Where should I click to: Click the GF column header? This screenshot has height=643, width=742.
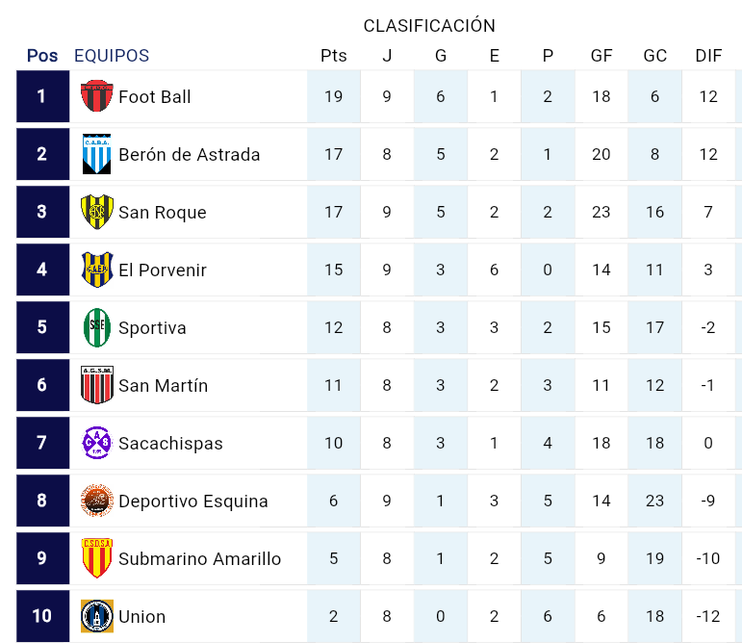tap(601, 56)
